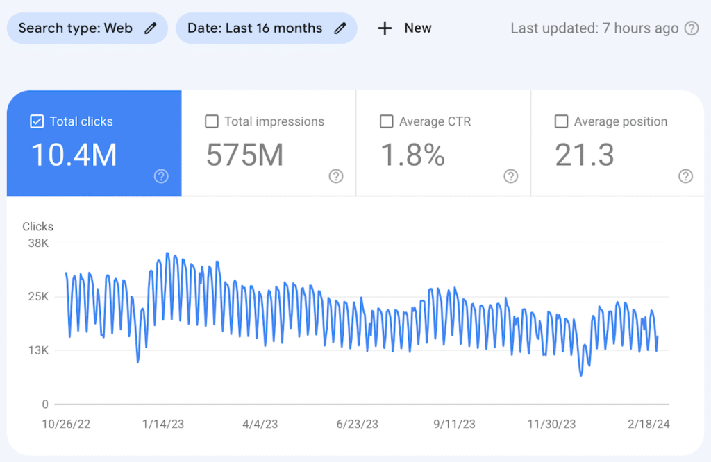This screenshot has height=462, width=711.
Task: Click the New button to add a filter
Action: (x=405, y=28)
